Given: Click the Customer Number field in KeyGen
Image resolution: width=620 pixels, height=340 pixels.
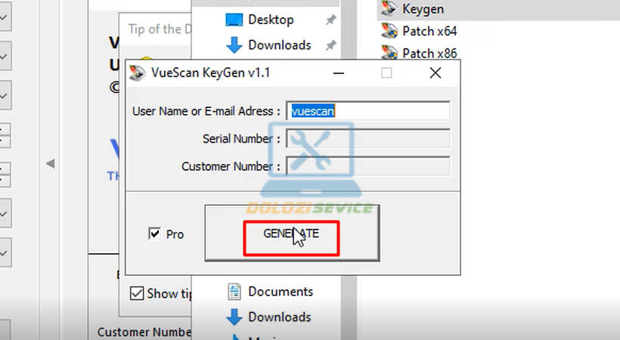Looking at the screenshot, I should point(367,166).
